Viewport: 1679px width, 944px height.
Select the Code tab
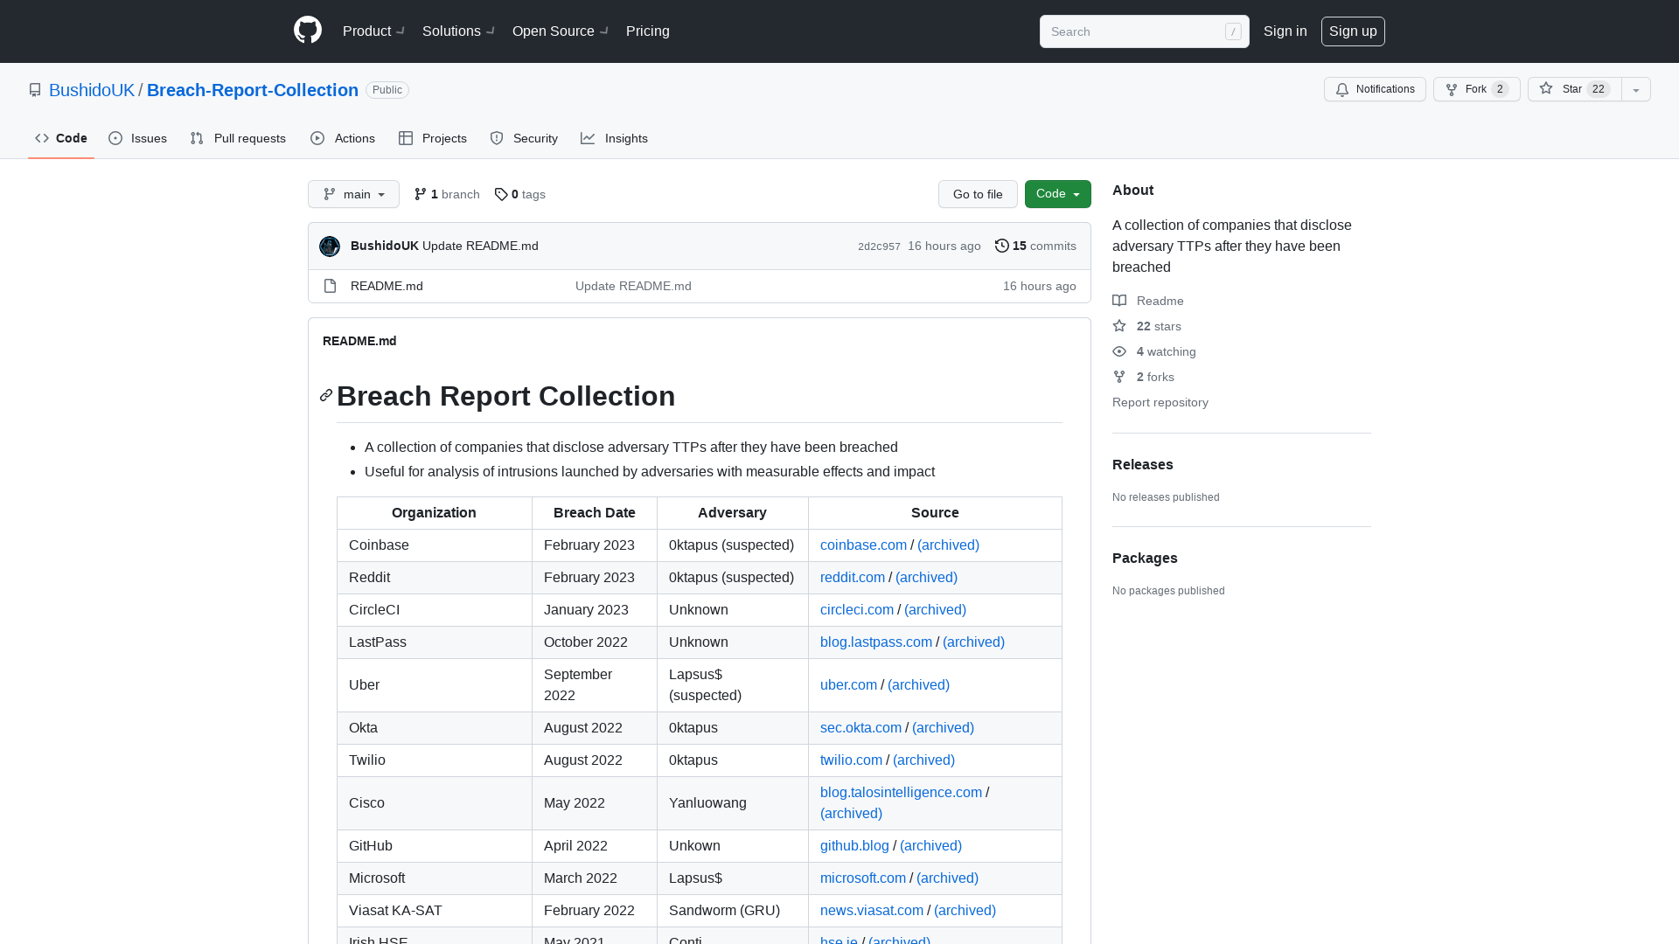[61, 138]
